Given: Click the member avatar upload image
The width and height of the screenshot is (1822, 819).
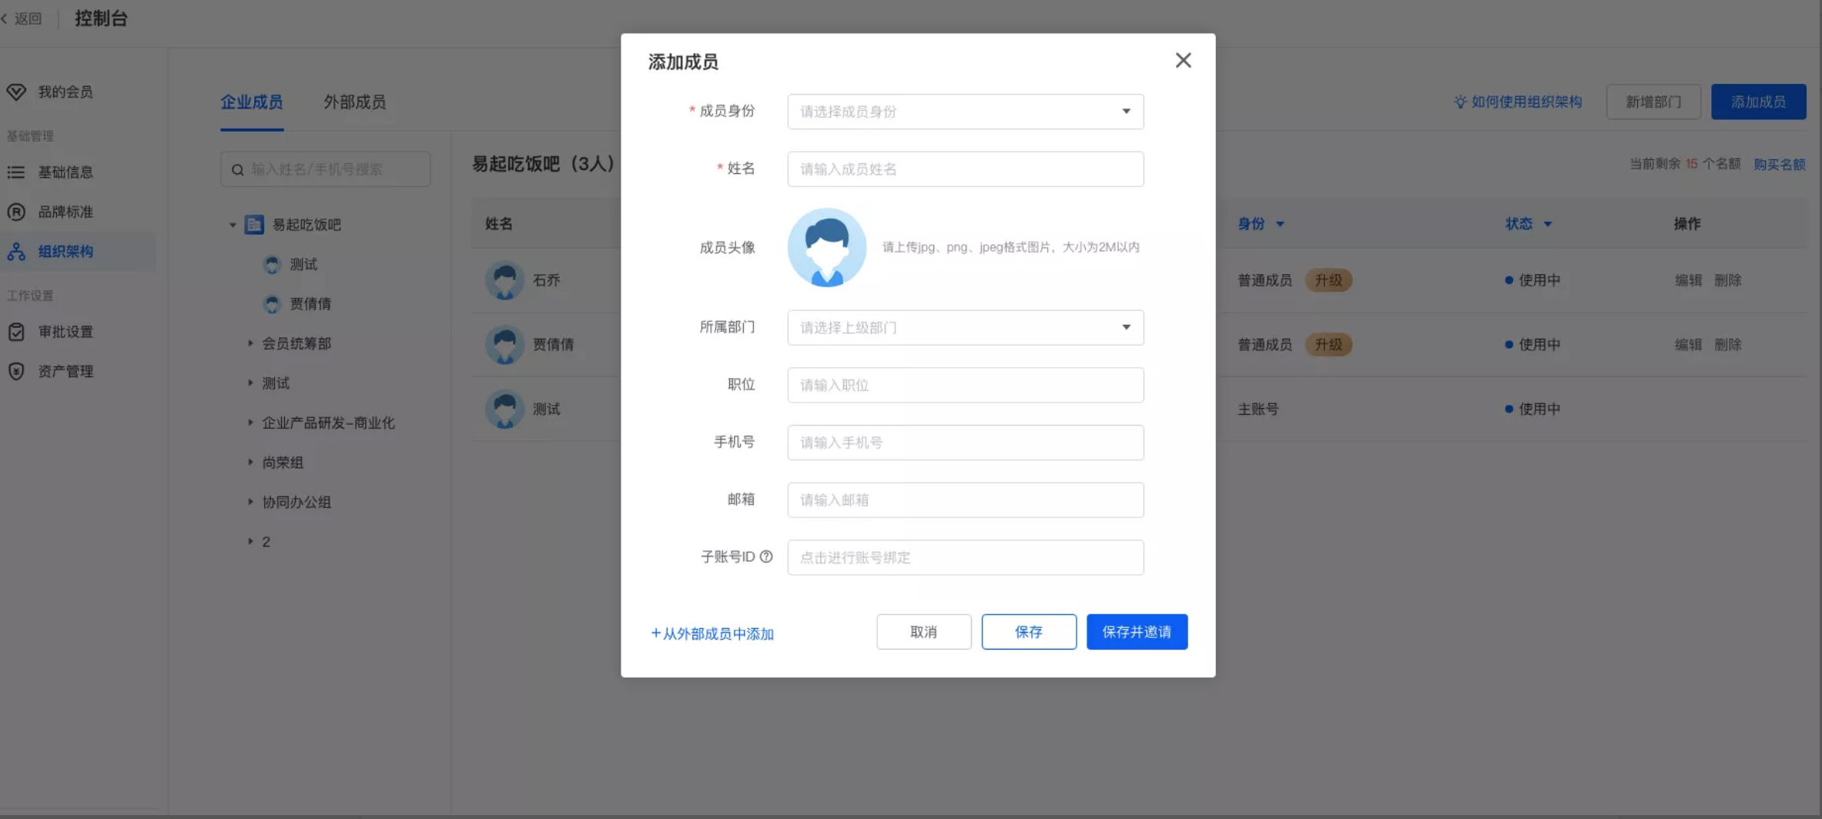Looking at the screenshot, I should pos(826,247).
